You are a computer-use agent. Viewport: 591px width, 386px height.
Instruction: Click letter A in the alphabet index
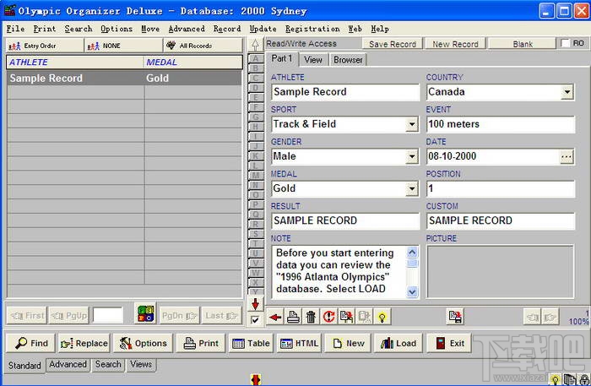pos(256,59)
